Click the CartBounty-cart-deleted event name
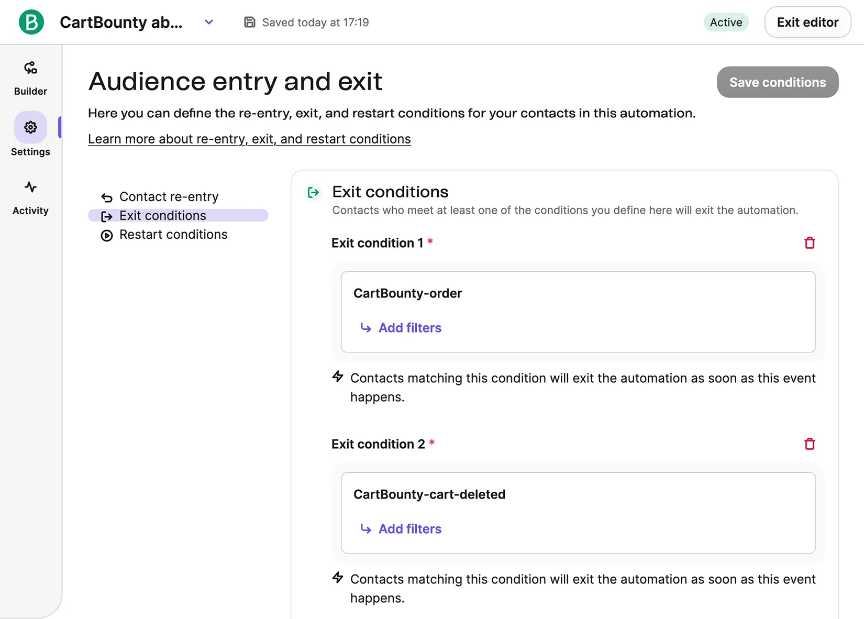Viewport: 864px width, 619px height. click(429, 494)
